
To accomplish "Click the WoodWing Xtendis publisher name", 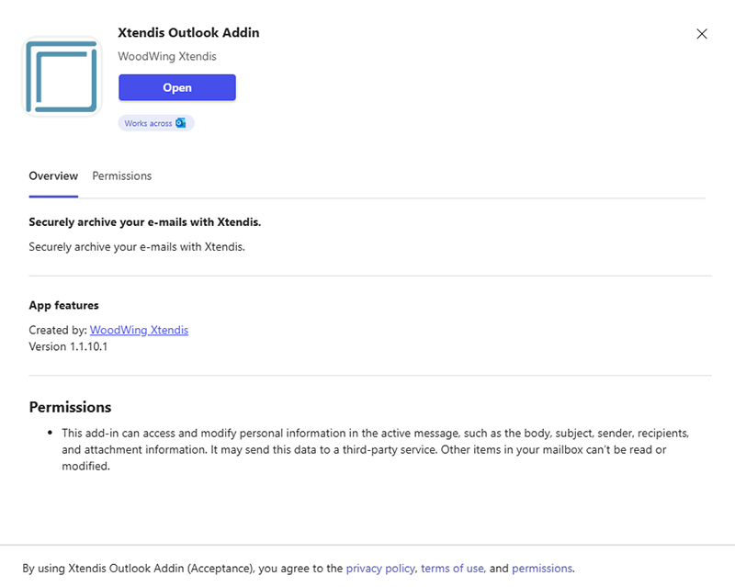I will 166,56.
